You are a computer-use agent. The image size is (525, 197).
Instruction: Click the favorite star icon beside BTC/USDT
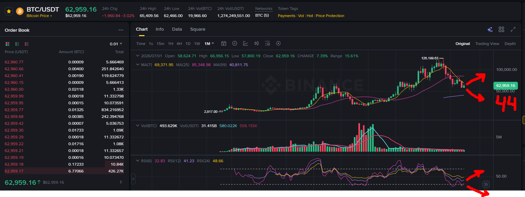[9, 11]
